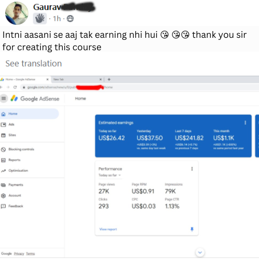
Task: Click the This month US$1.1K value
Action: click(x=224, y=138)
